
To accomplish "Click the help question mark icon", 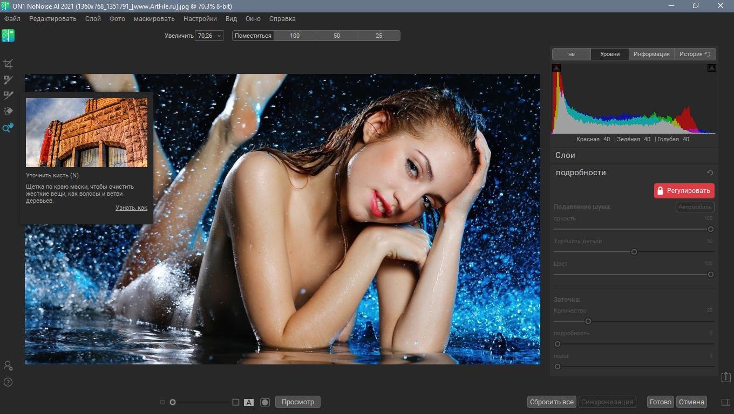I will click(8, 382).
